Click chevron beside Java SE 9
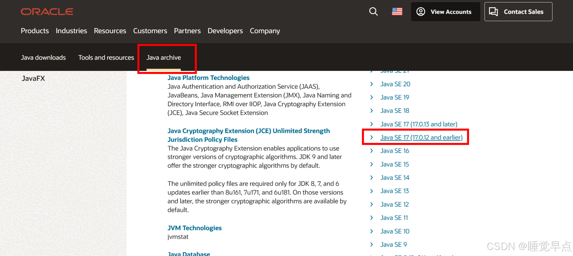This screenshot has width=573, height=256. (372, 245)
